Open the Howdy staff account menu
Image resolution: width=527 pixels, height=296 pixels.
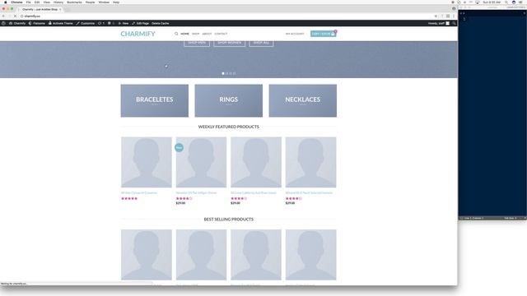tap(439, 23)
